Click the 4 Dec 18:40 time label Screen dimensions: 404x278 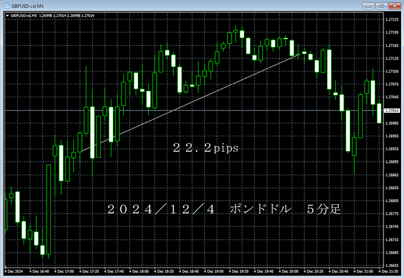pyautogui.click(x=189, y=272)
